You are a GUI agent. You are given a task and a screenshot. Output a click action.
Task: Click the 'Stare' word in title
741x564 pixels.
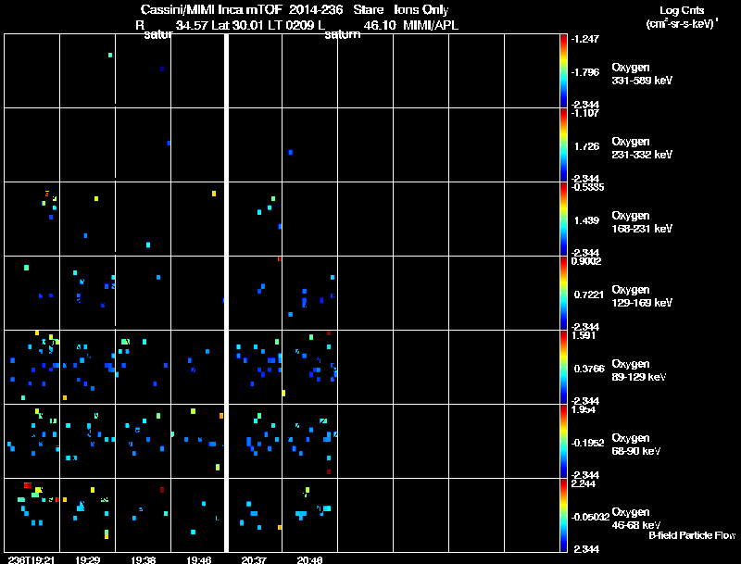point(368,10)
